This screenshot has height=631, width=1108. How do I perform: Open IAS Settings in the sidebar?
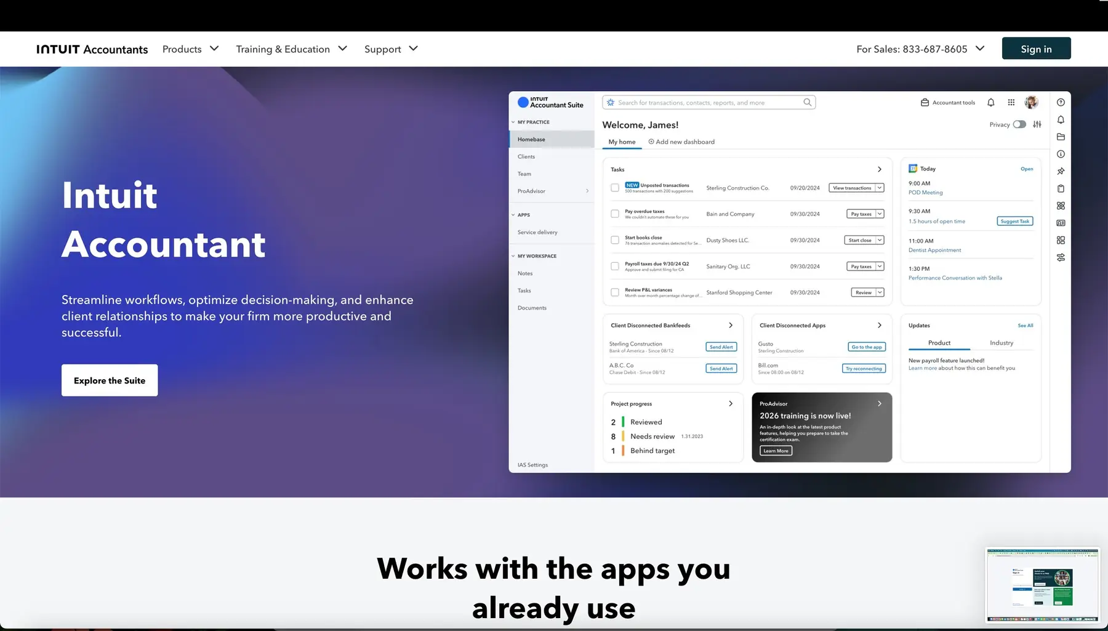click(x=532, y=465)
